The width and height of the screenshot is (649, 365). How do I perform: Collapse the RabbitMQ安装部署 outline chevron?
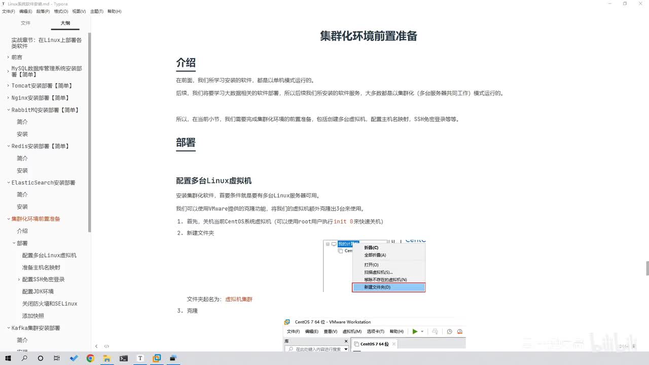pyautogui.click(x=8, y=110)
